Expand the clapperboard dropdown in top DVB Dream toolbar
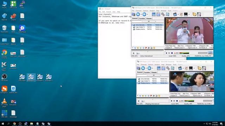 pos(178,14)
